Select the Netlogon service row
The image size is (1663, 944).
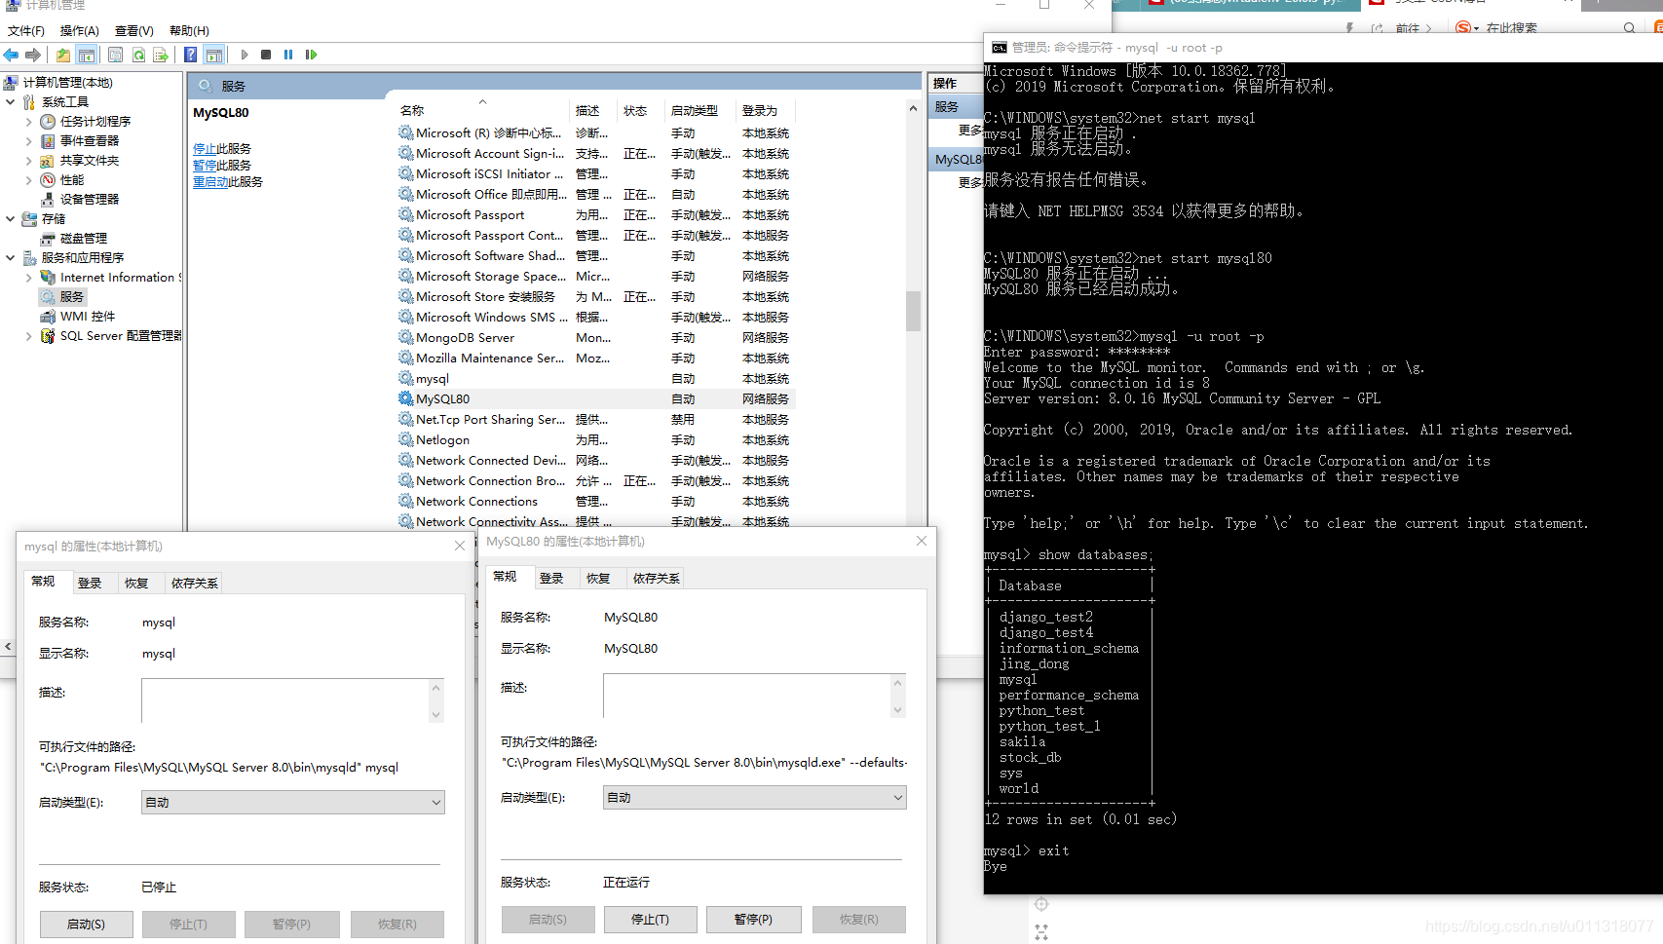point(594,439)
